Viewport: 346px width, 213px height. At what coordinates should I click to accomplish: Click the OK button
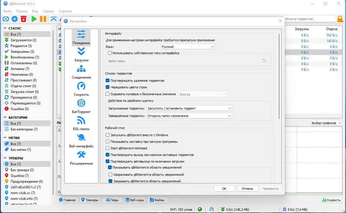coord(224,188)
